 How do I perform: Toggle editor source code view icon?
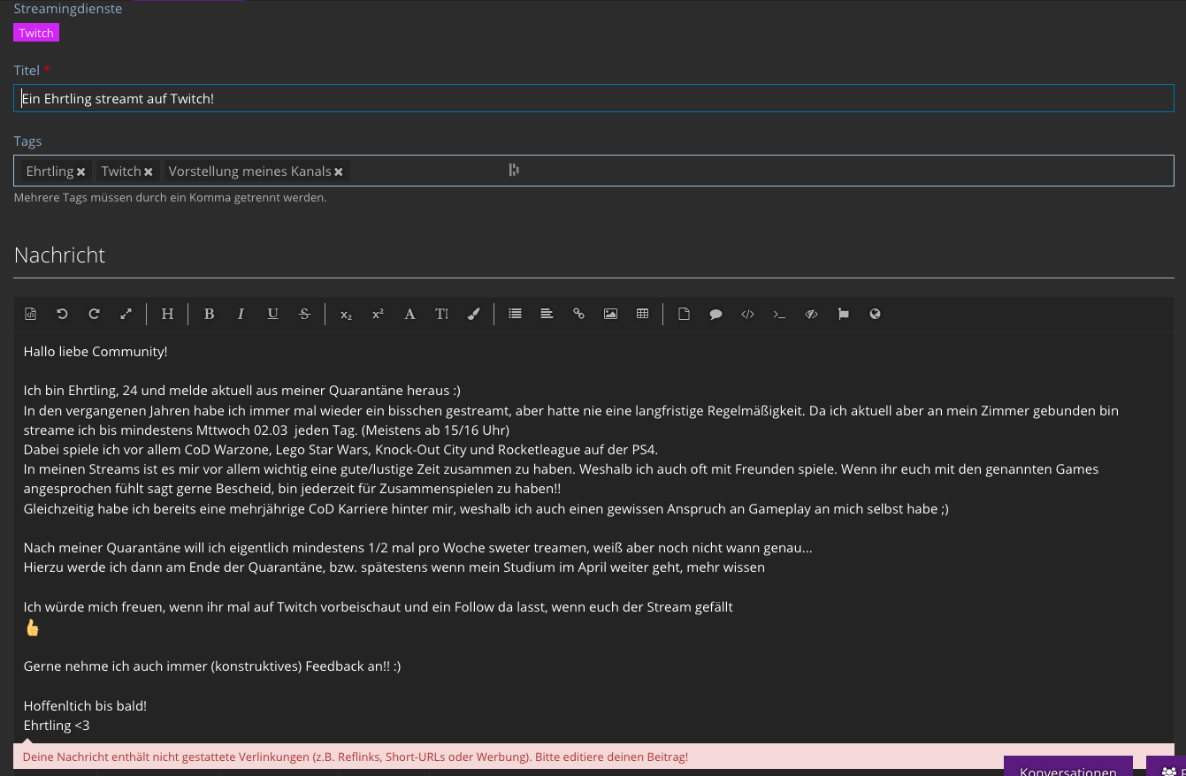coord(30,314)
